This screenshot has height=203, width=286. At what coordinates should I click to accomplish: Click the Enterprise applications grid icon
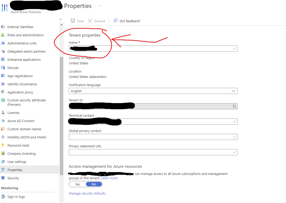click(3, 59)
